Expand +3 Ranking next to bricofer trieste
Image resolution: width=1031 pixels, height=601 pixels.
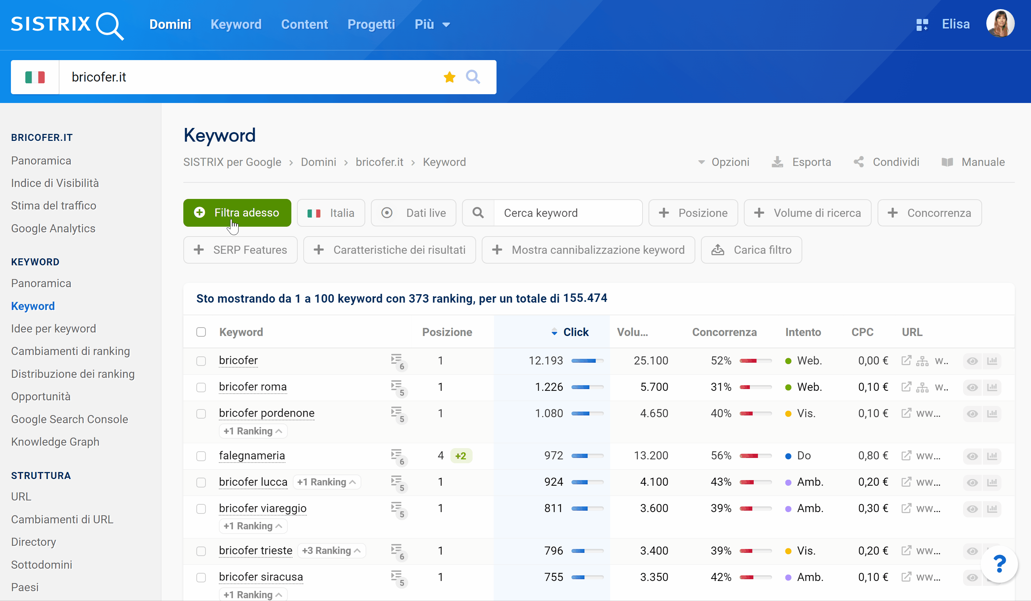pyautogui.click(x=331, y=551)
